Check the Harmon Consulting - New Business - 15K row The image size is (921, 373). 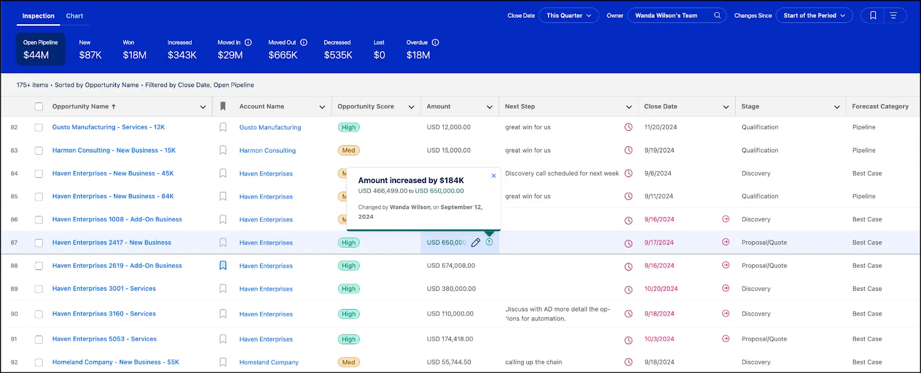(39, 151)
